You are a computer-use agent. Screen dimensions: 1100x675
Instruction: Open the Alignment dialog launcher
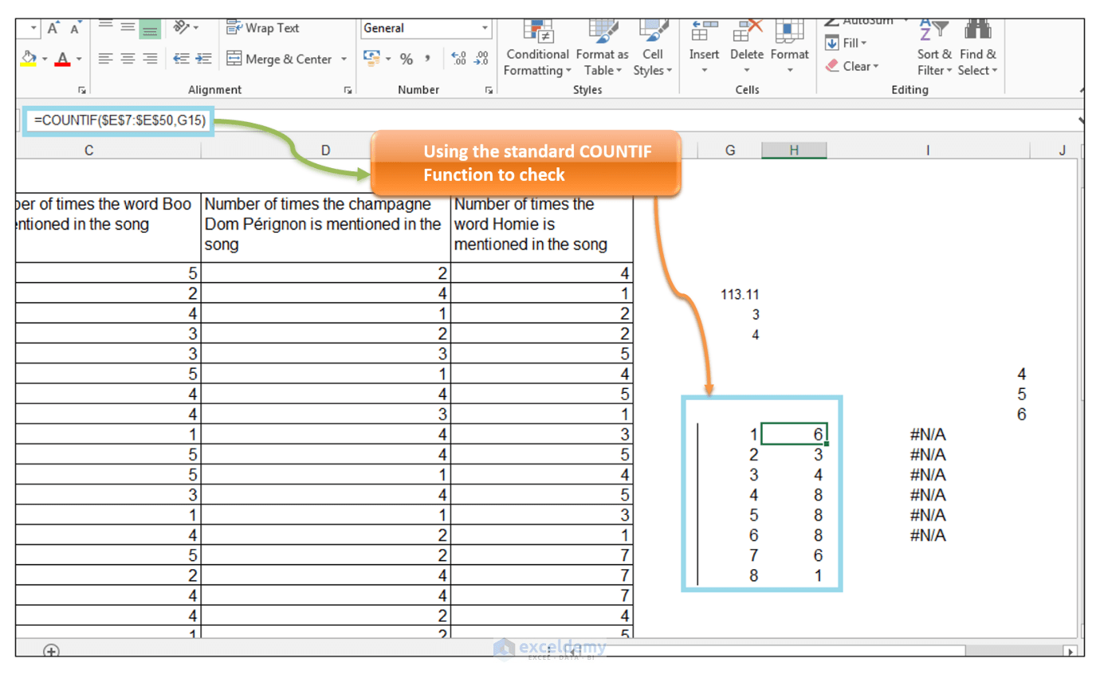[348, 89]
